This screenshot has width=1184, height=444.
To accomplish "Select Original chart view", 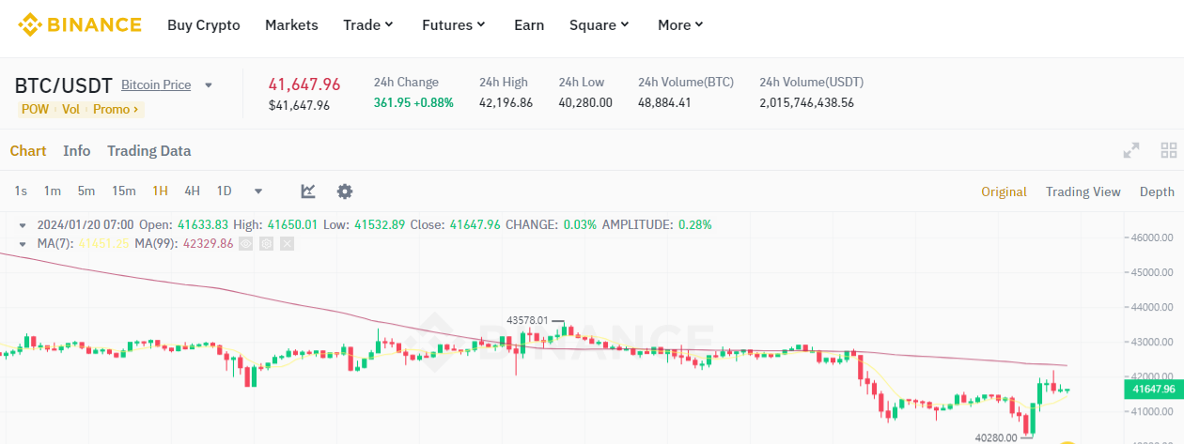I will 1004,191.
